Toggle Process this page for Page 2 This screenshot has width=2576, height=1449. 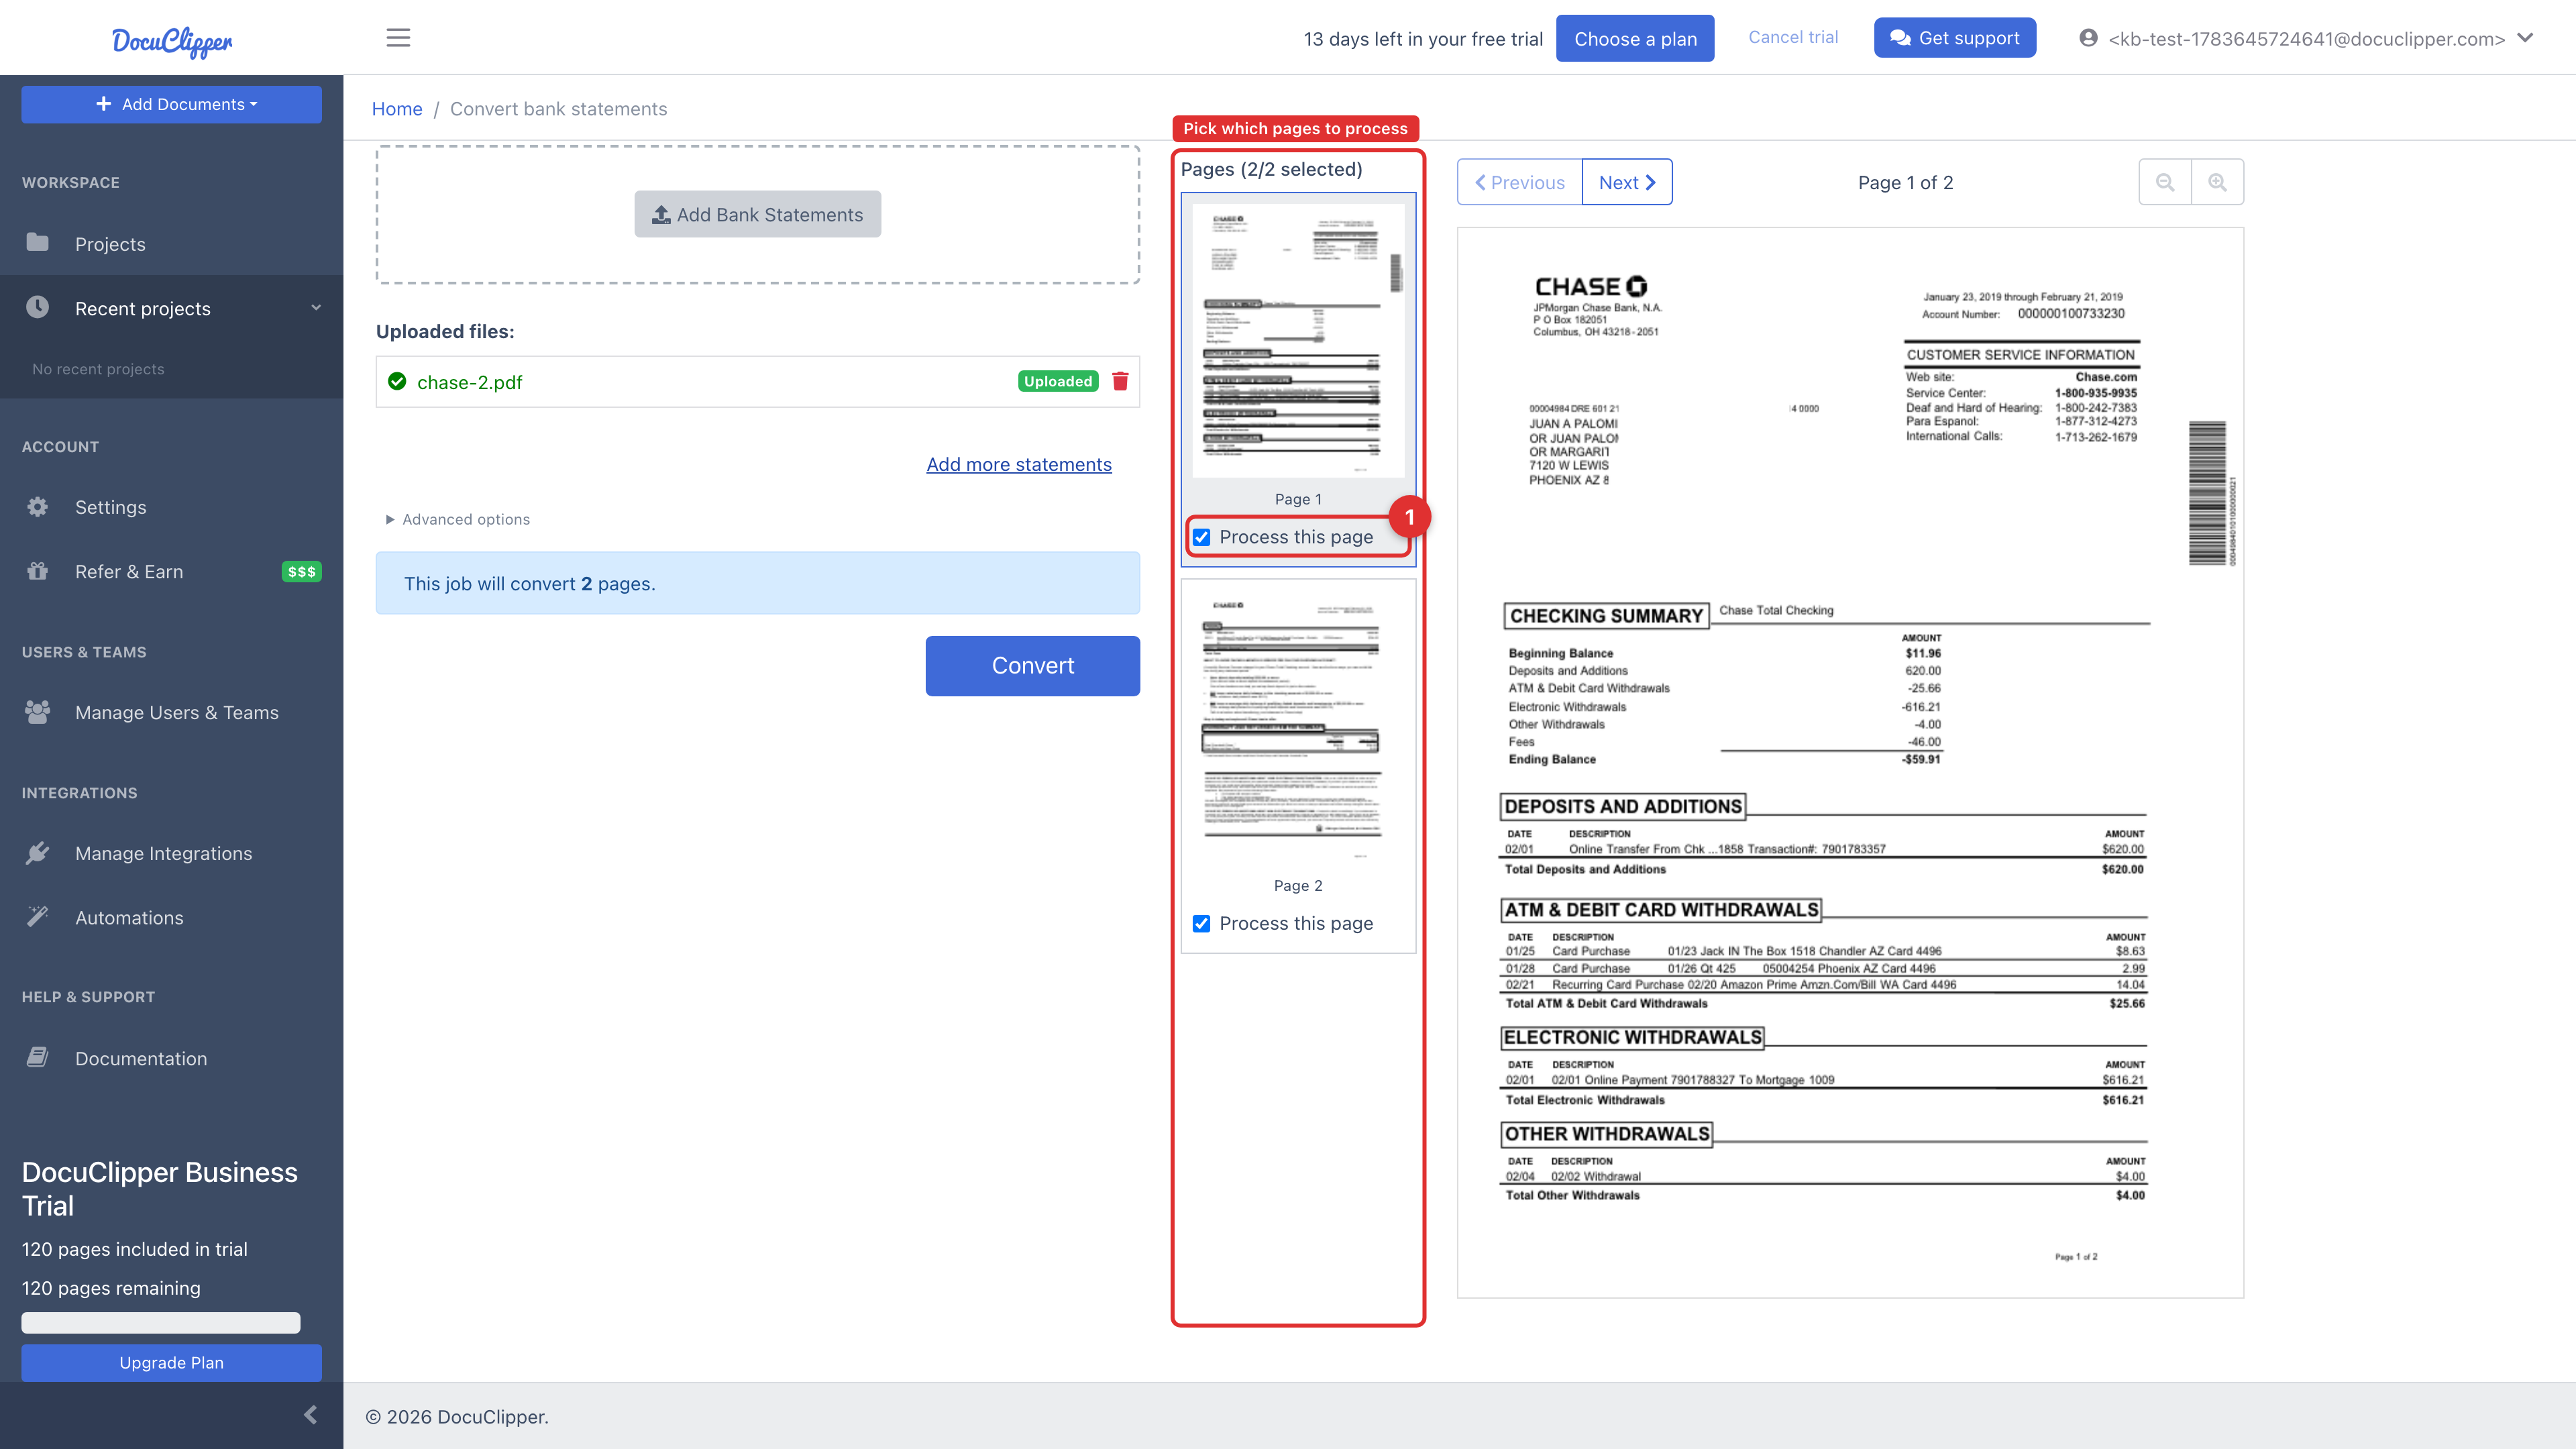(x=1202, y=923)
